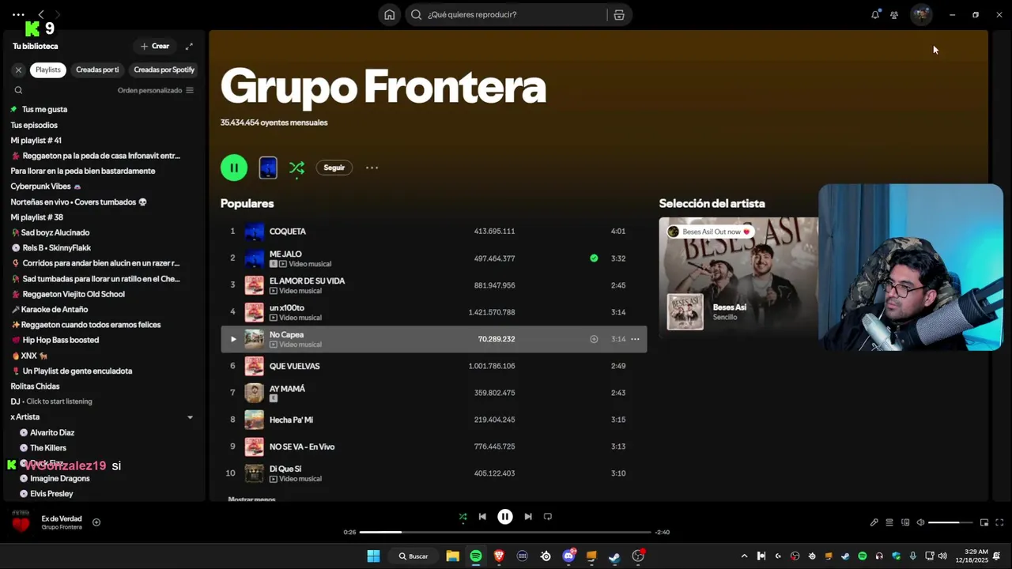
Task: Open the connect to a device icon
Action: [x=905, y=522]
